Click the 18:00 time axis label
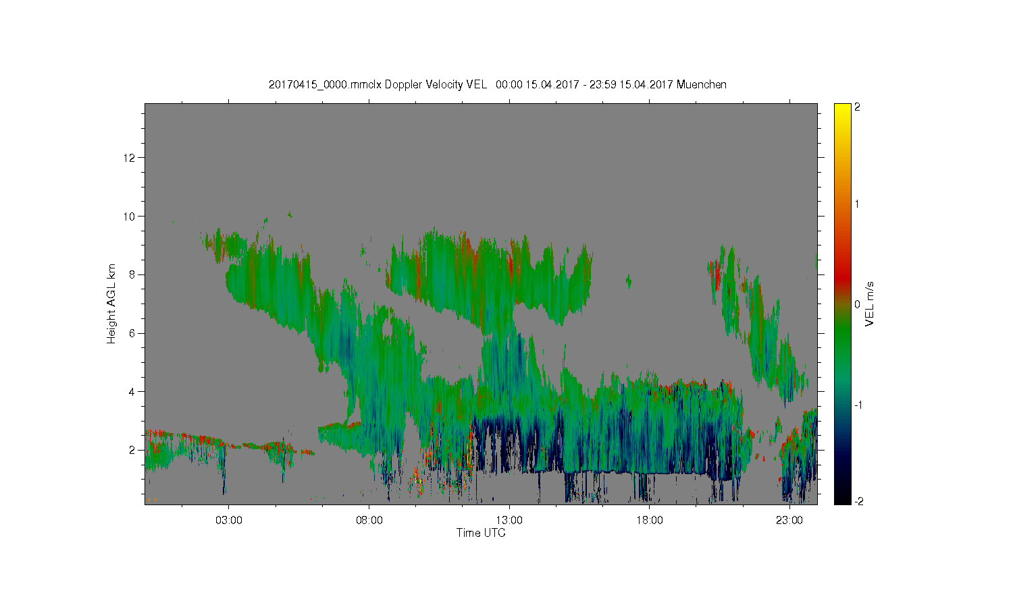This screenshot has height=607, width=1013. [649, 521]
